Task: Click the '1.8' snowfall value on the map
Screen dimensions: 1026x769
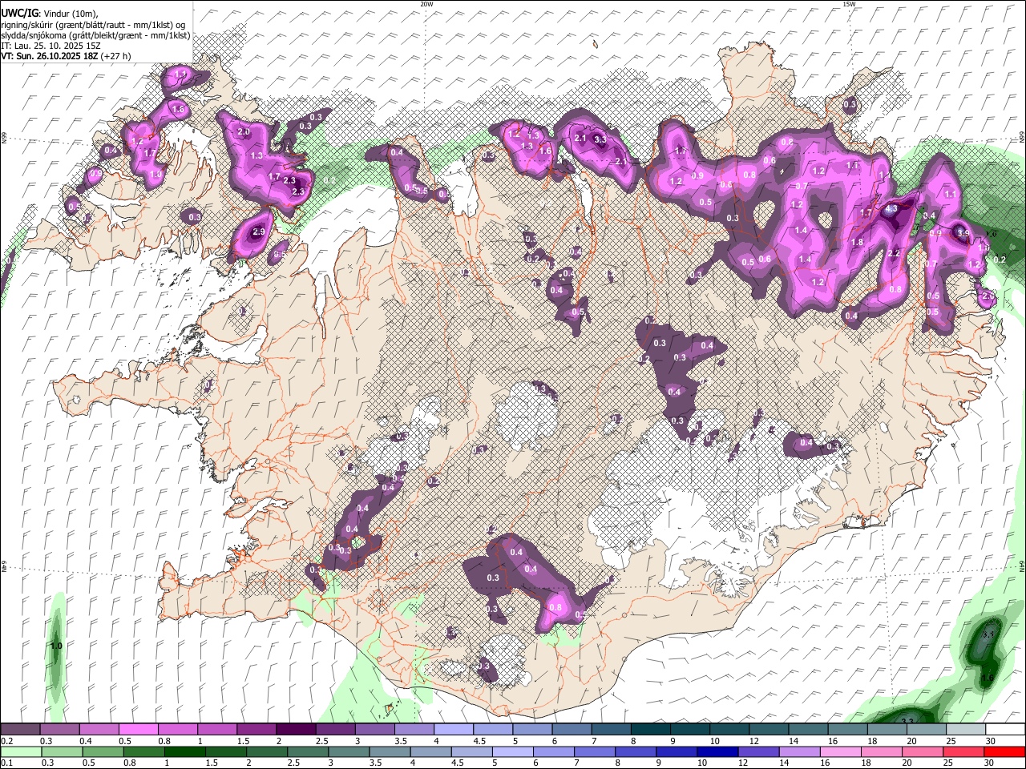Action: (857, 243)
